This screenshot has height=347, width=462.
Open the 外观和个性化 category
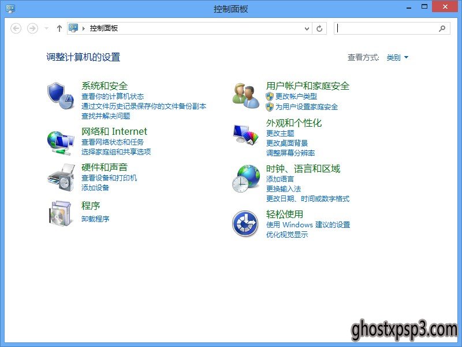click(294, 123)
